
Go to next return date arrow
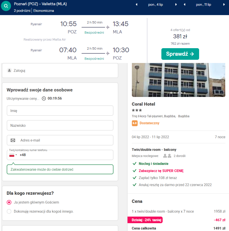pos(224,5)
